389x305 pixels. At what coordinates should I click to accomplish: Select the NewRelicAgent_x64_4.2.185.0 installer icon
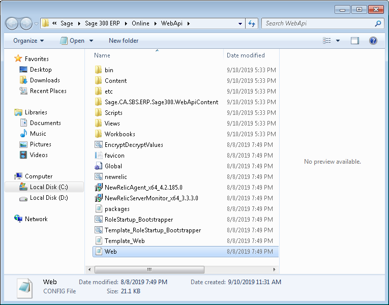point(99,187)
